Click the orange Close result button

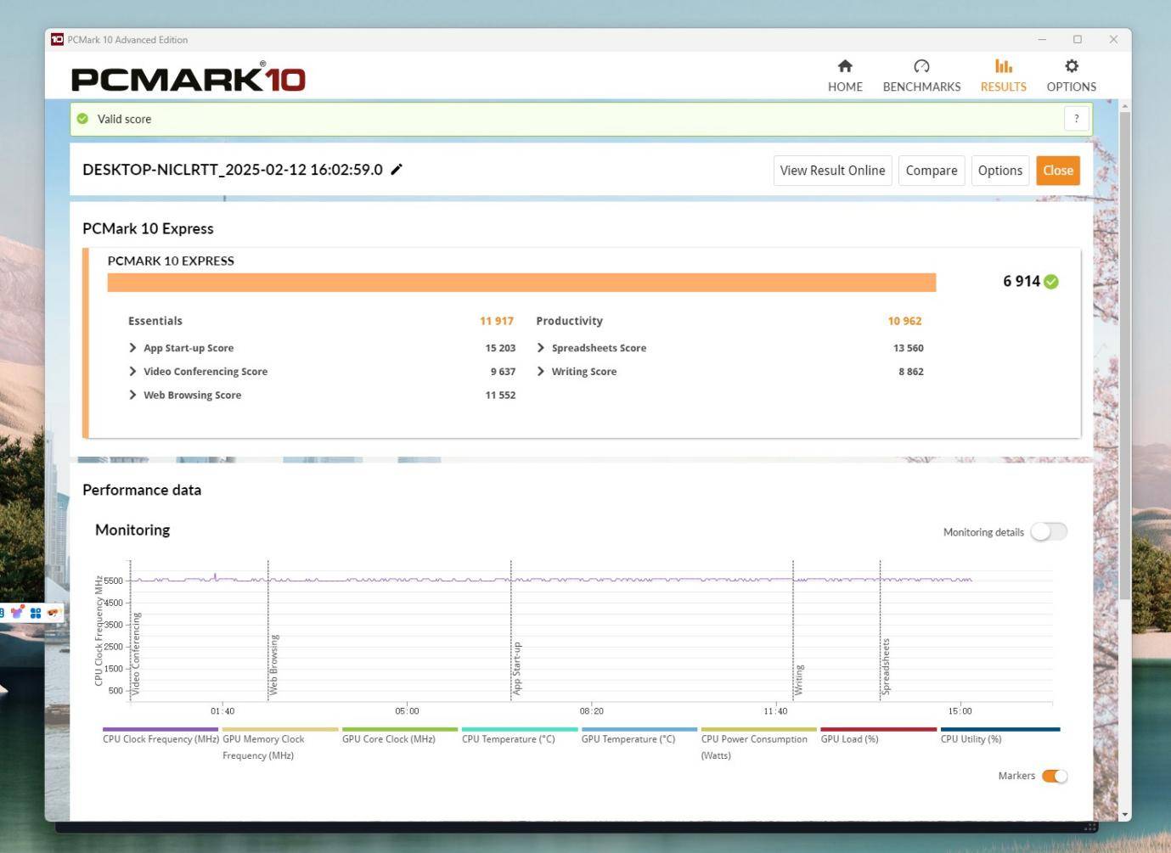point(1058,171)
